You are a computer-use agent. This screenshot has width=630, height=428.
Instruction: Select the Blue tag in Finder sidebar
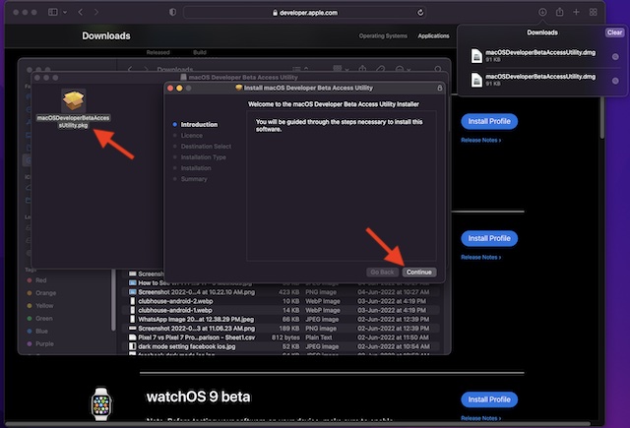(x=37, y=332)
